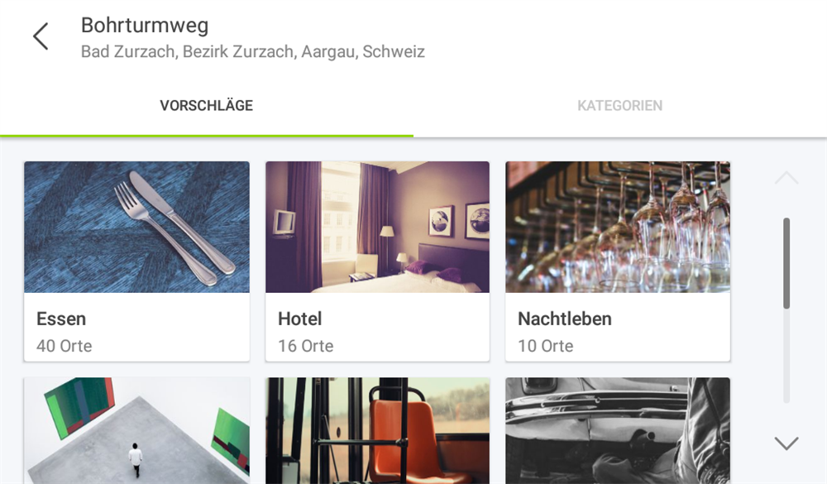827x484 pixels.
Task: Click the 16 Orte count text
Action: [306, 346]
